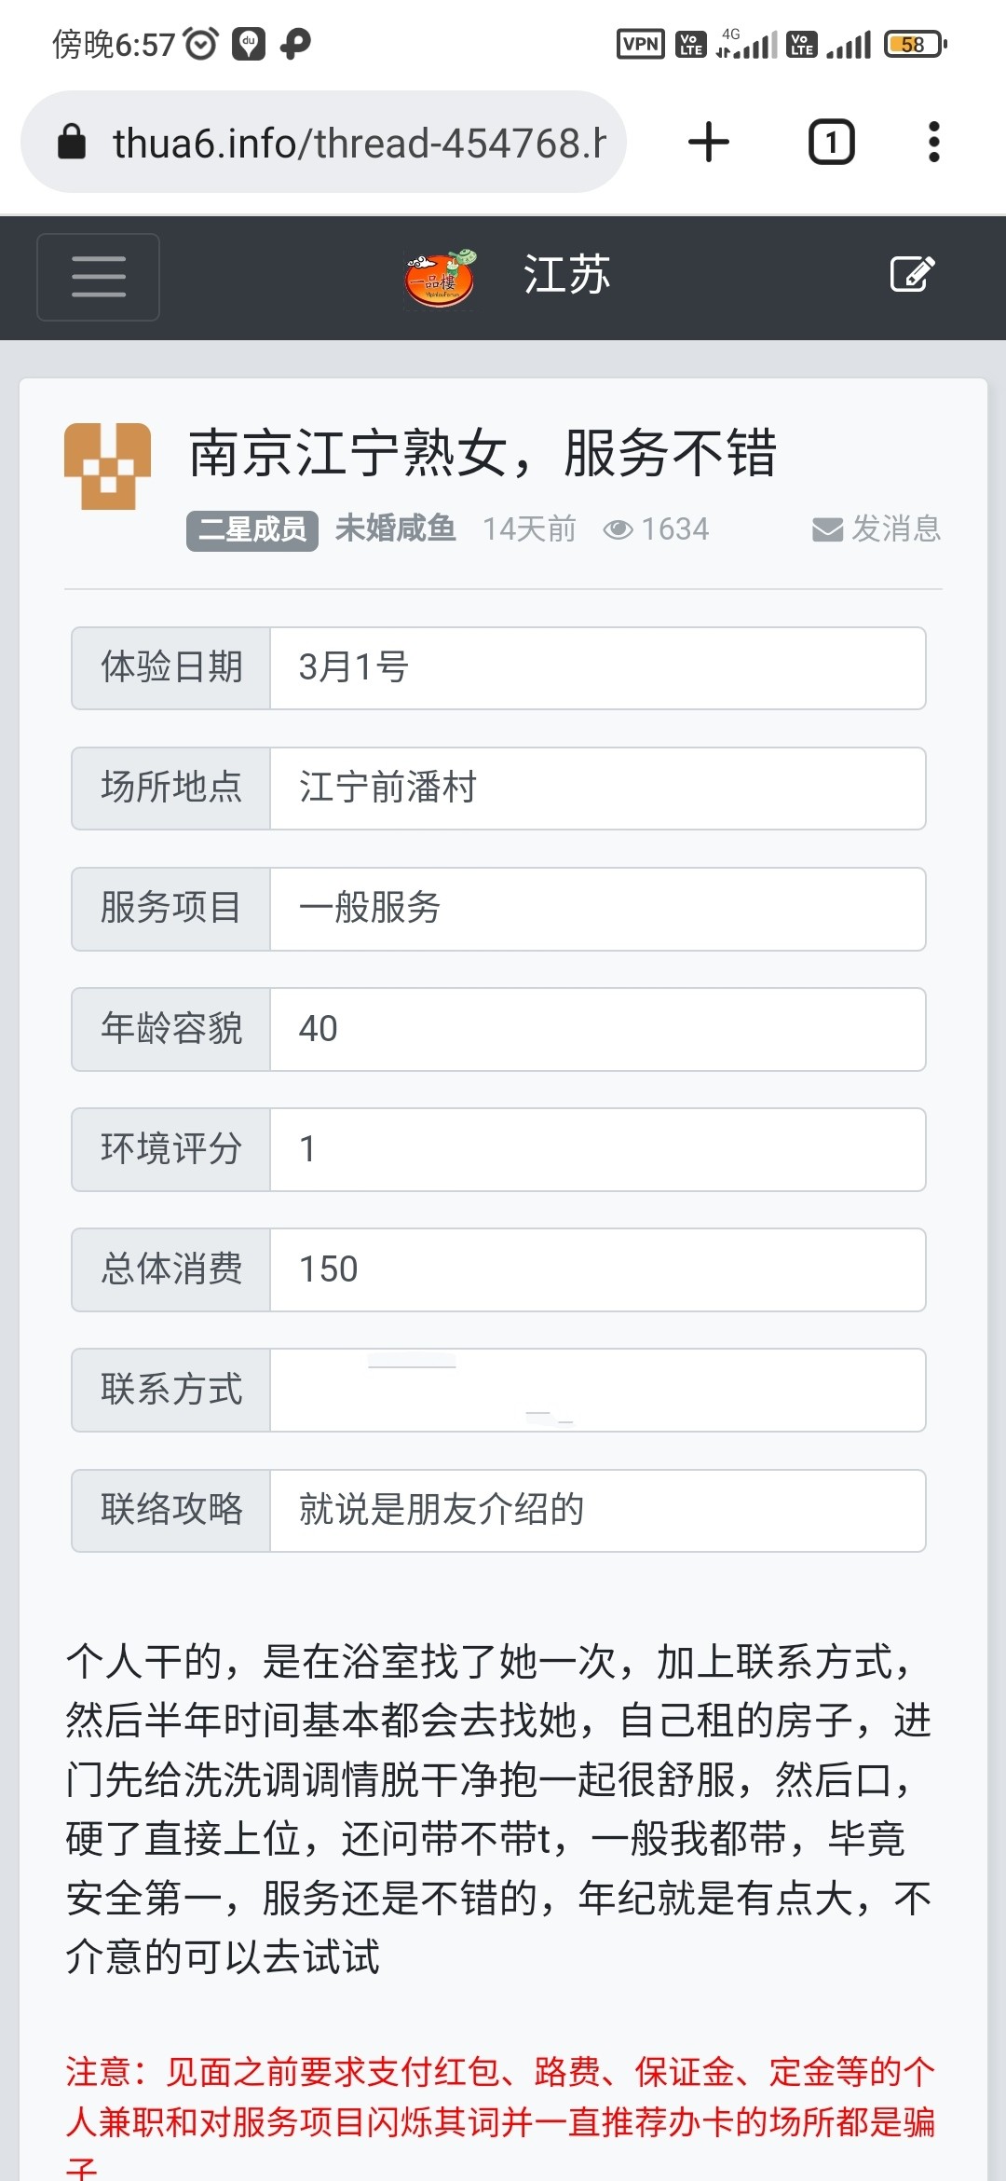Screen dimensions: 1006x2181
Task: Tap the eye view-count icon
Action: point(618,529)
